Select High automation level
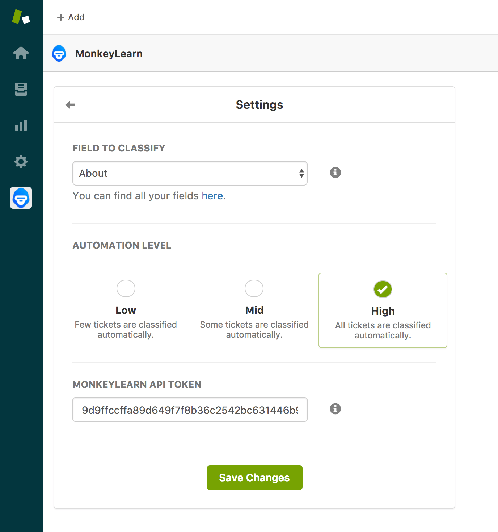498x532 pixels. [x=383, y=290]
